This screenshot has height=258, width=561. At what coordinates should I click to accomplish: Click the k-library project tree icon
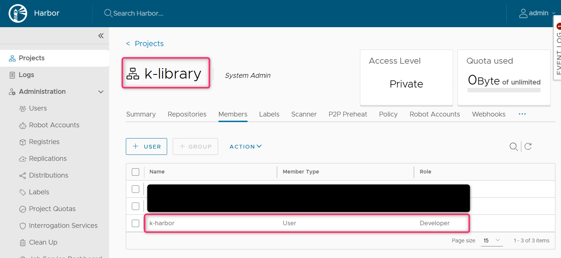coord(133,74)
